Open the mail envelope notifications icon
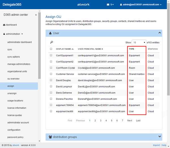Screen dimensions: 170x148 [108, 5]
